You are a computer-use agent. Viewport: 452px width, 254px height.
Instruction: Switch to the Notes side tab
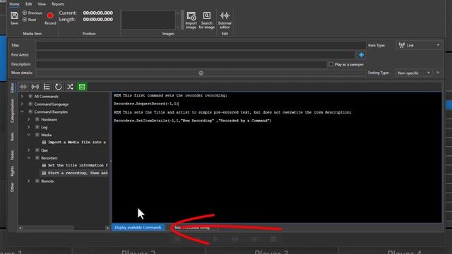coord(12,155)
